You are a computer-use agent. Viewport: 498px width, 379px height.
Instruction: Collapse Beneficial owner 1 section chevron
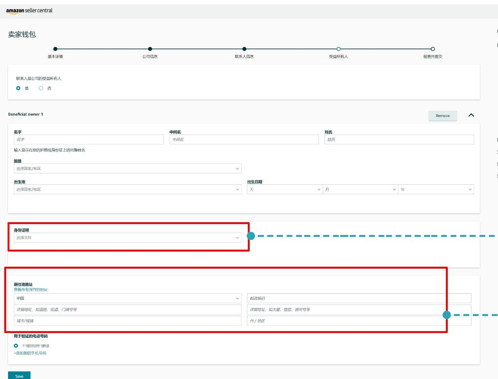point(471,115)
